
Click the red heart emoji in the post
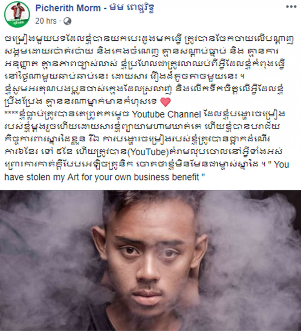tap(165, 102)
